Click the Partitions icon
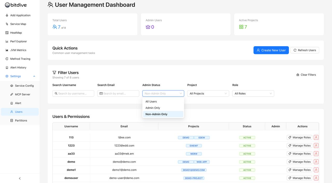The height and width of the screenshot is (183, 332). (12, 120)
